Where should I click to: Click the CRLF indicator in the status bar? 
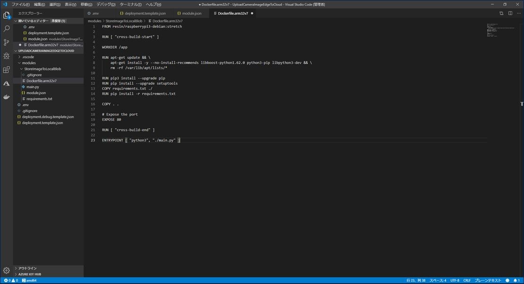[x=467, y=280]
